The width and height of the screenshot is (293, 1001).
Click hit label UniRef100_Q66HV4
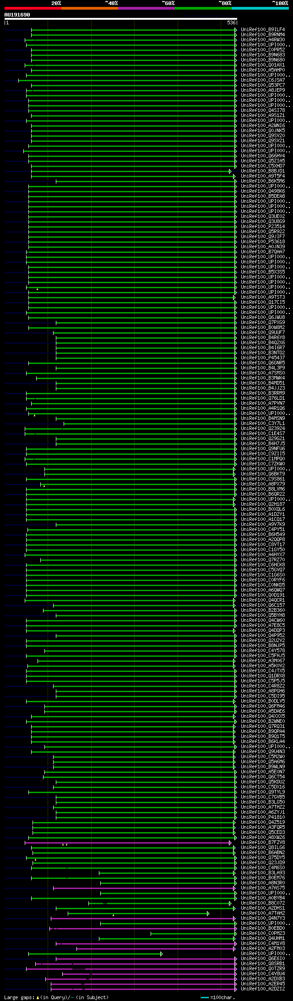coord(263,156)
